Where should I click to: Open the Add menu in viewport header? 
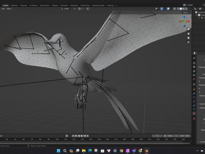(x=3, y=9)
